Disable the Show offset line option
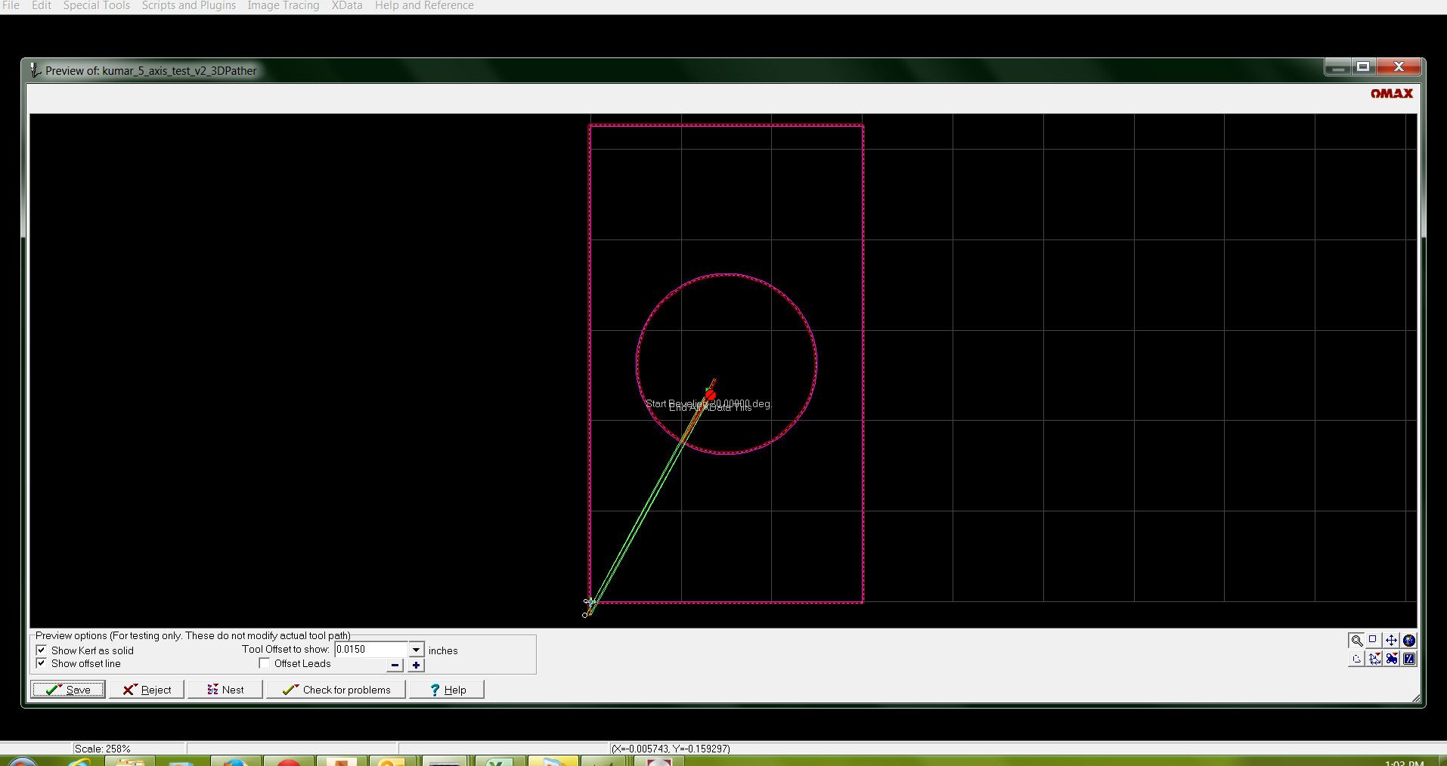The width and height of the screenshot is (1447, 766). [x=42, y=663]
